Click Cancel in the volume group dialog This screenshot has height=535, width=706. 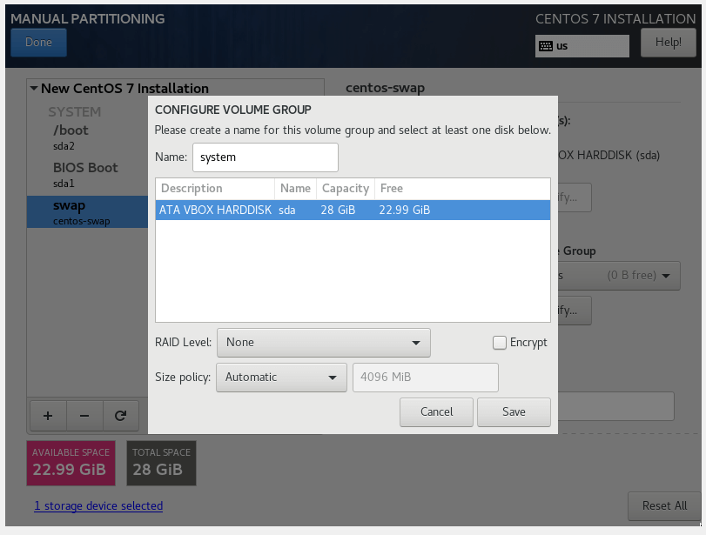[x=436, y=411]
